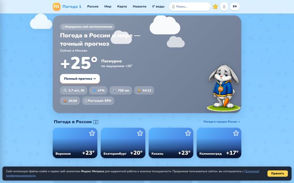Go to the Карта section
Screen dimensions: 294x183
click(122, 7)
